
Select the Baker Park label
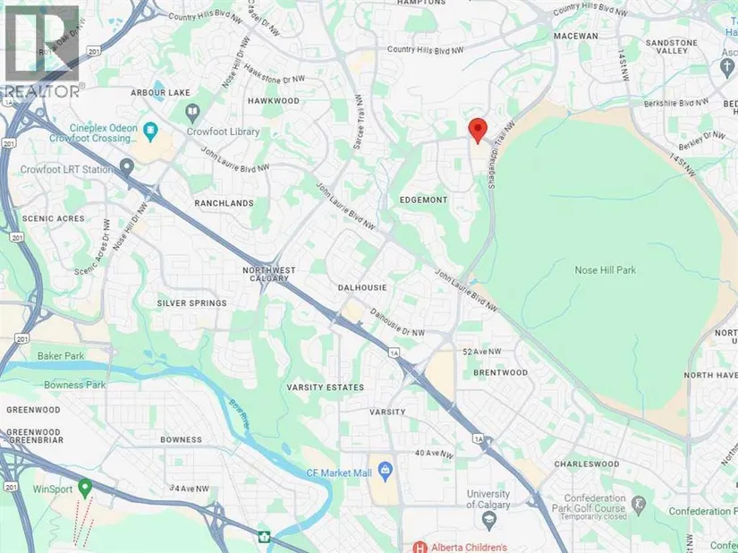click(61, 356)
